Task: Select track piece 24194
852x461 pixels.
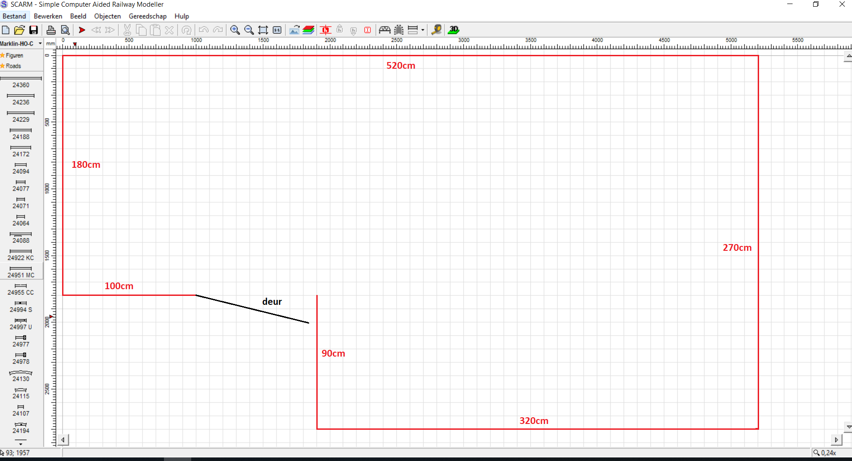Action: 21,428
